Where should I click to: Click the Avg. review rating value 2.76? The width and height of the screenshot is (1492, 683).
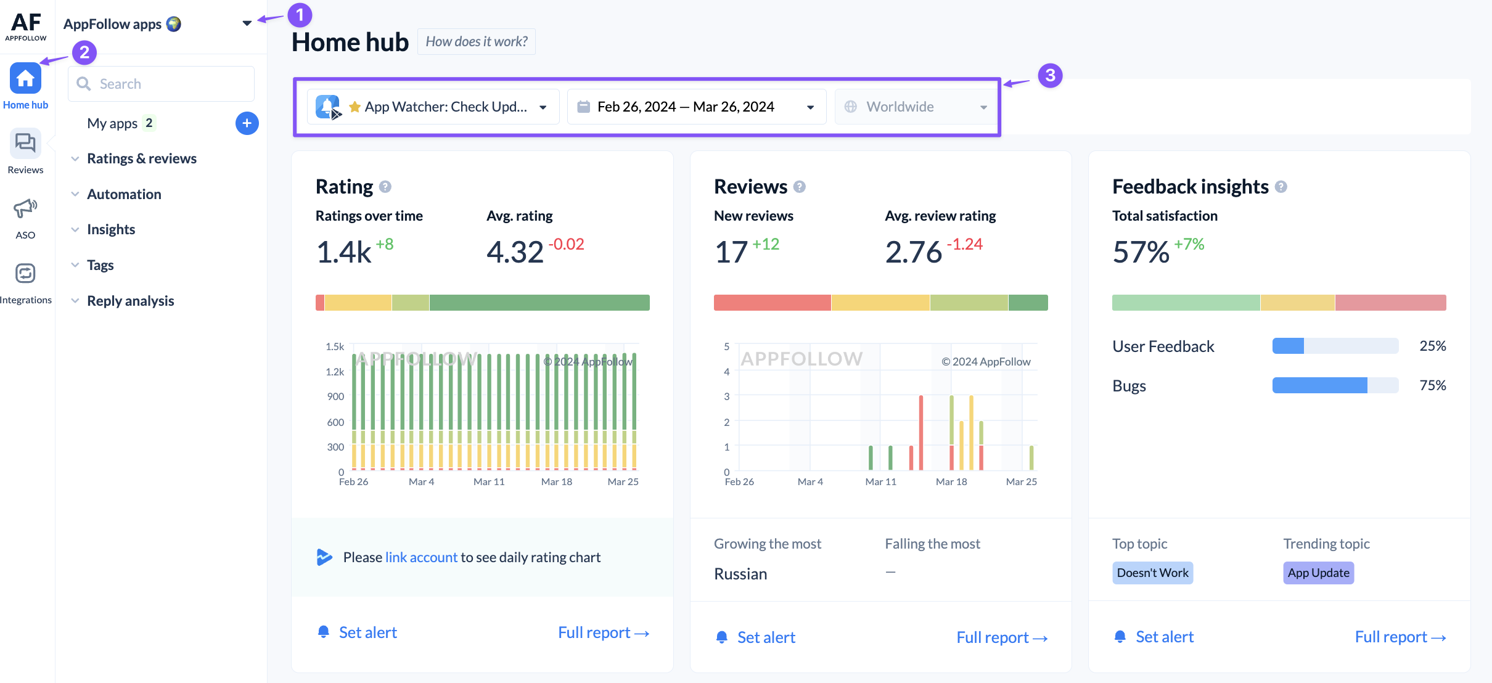coord(913,252)
